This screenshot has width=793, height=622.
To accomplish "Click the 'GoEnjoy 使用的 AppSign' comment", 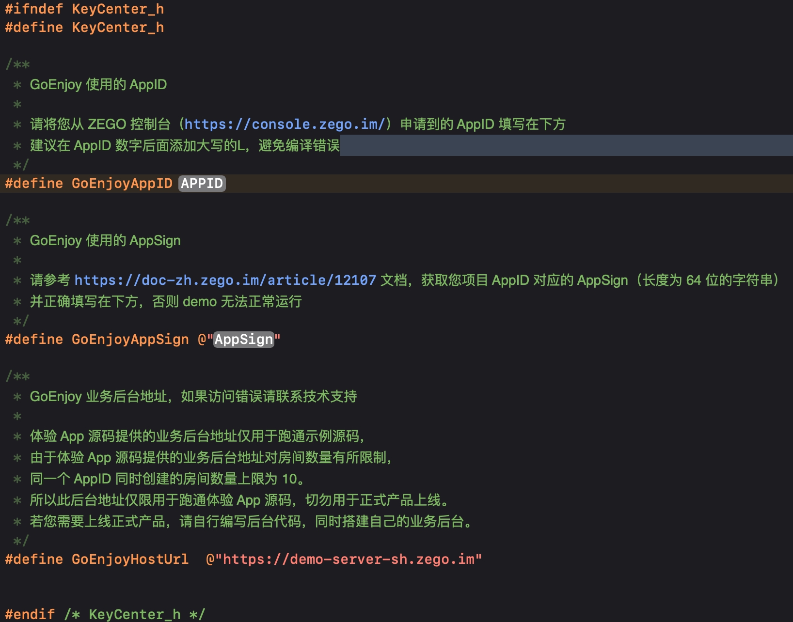I will (x=105, y=241).
